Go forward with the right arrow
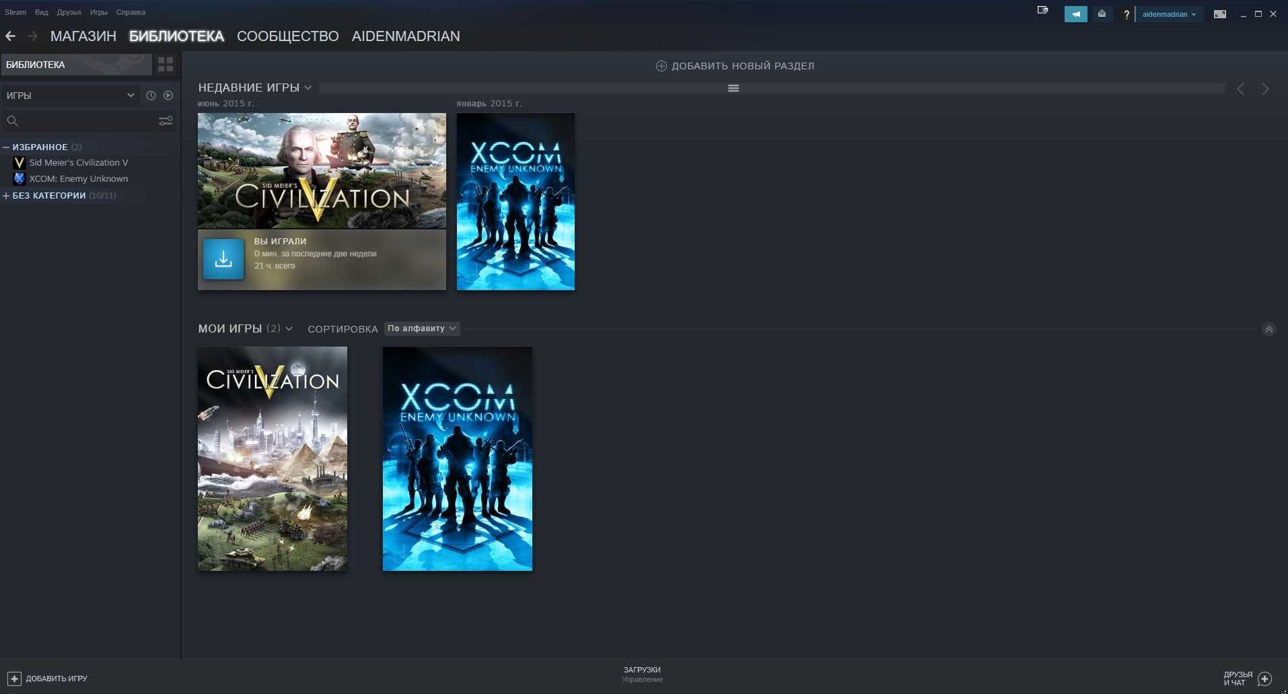The height and width of the screenshot is (694, 1288). point(32,36)
